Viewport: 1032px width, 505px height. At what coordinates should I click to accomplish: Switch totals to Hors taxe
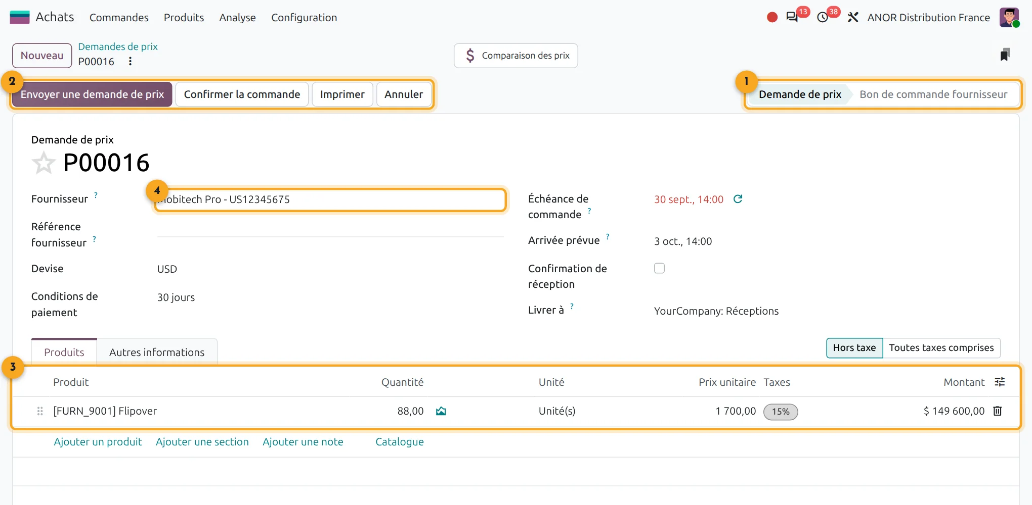point(854,348)
